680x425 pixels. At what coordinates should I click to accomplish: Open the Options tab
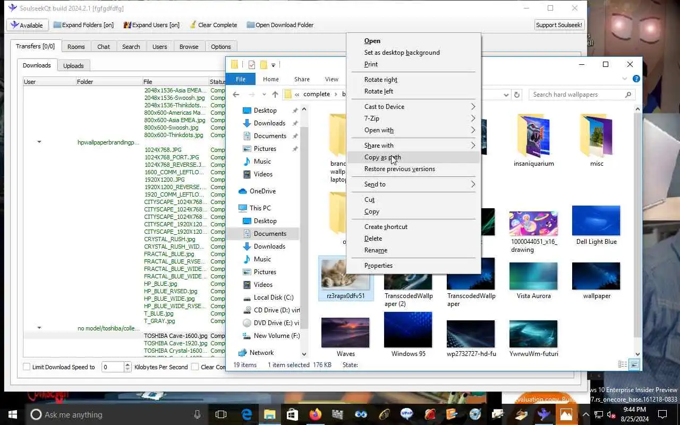pyautogui.click(x=221, y=47)
